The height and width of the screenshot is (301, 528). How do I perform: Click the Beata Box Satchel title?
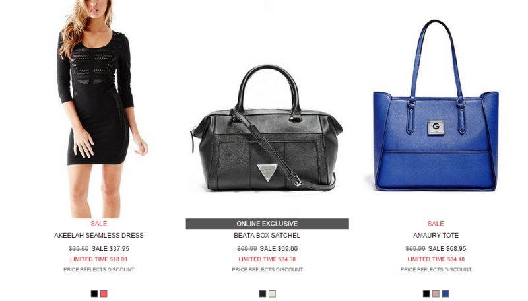pos(267,236)
